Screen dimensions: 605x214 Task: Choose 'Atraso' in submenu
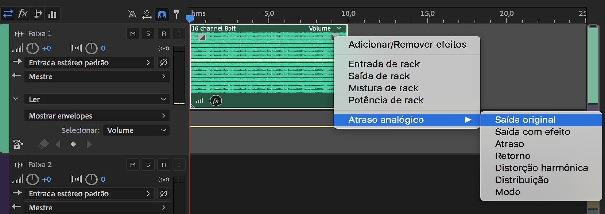pyautogui.click(x=541, y=144)
